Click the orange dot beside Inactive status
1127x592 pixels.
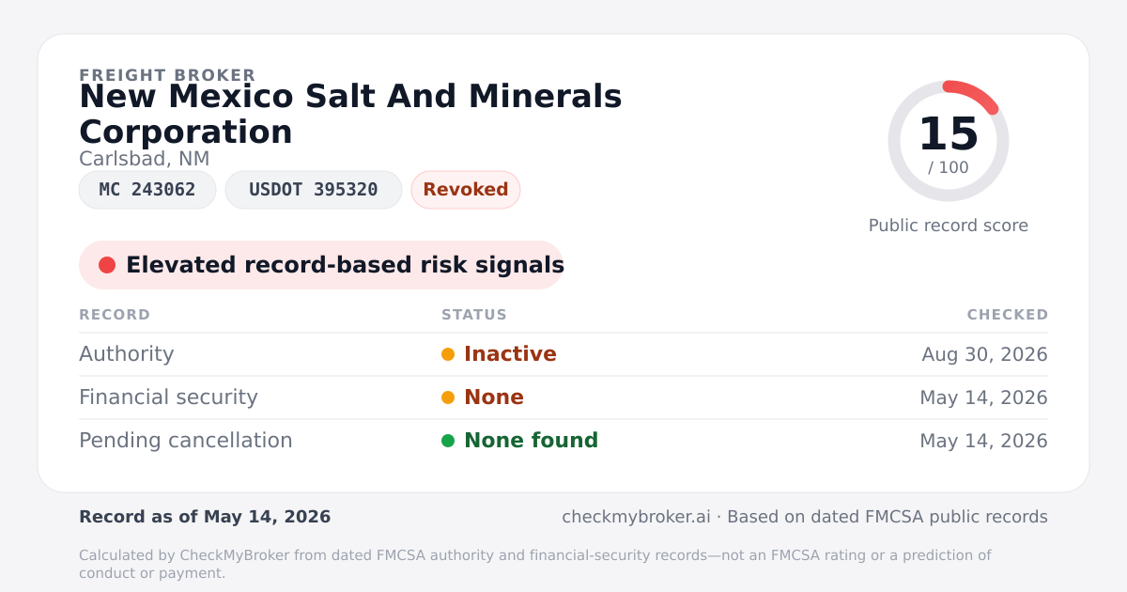pos(448,354)
